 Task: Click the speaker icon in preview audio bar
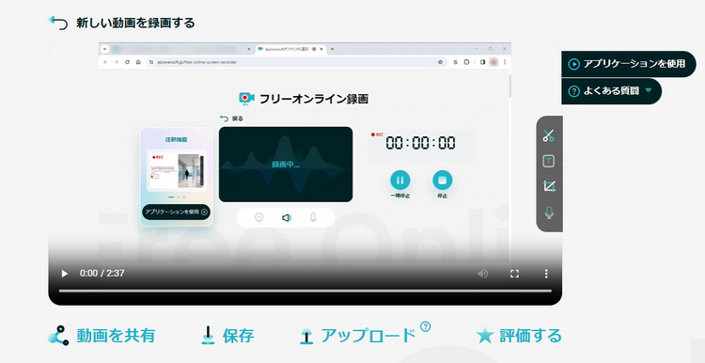[x=286, y=218]
